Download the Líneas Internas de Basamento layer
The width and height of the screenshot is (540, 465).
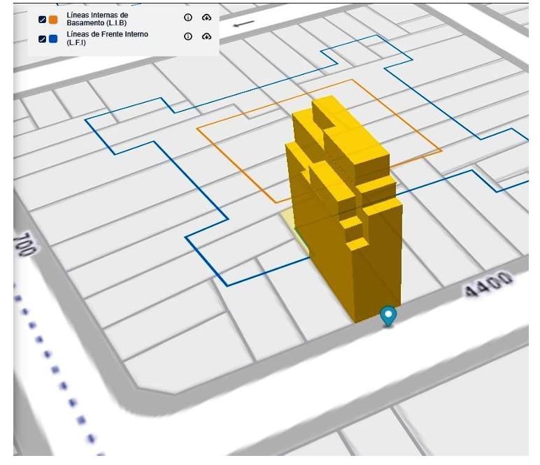(206, 17)
